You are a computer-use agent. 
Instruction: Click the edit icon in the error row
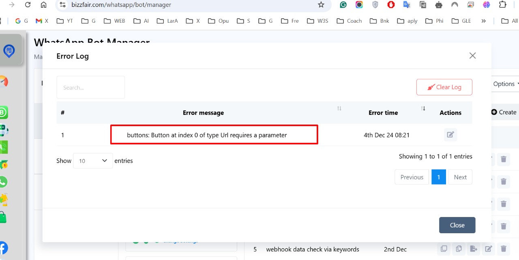450,135
